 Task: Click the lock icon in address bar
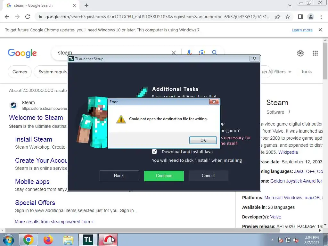click(40, 17)
